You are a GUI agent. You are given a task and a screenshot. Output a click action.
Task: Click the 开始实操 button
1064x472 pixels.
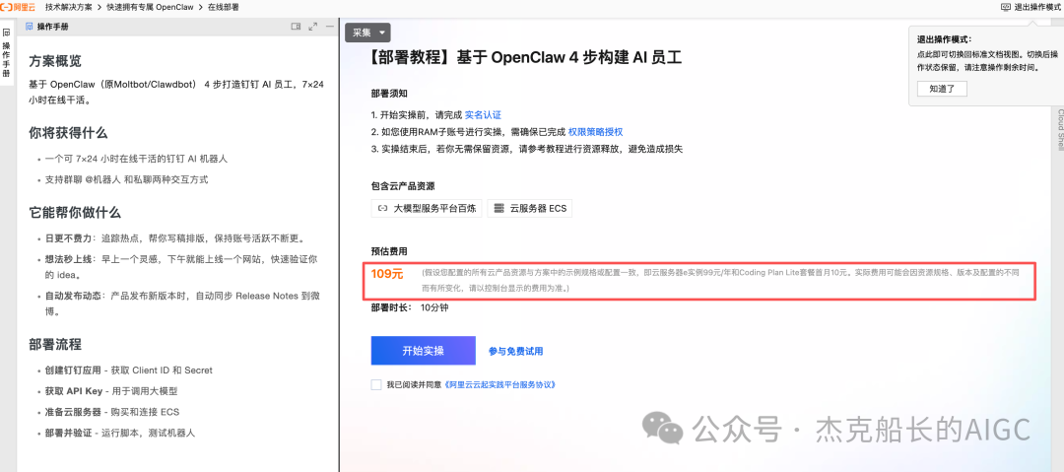click(424, 351)
